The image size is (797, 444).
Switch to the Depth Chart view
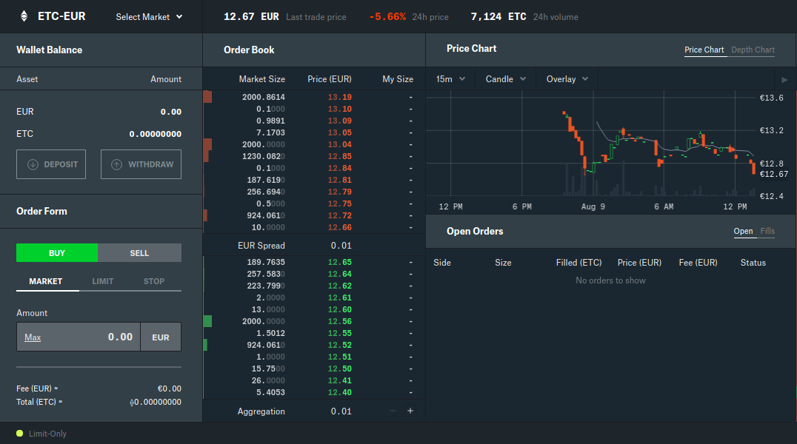(753, 50)
